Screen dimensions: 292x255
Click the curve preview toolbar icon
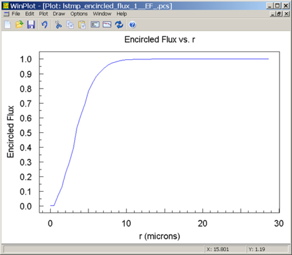(106, 24)
